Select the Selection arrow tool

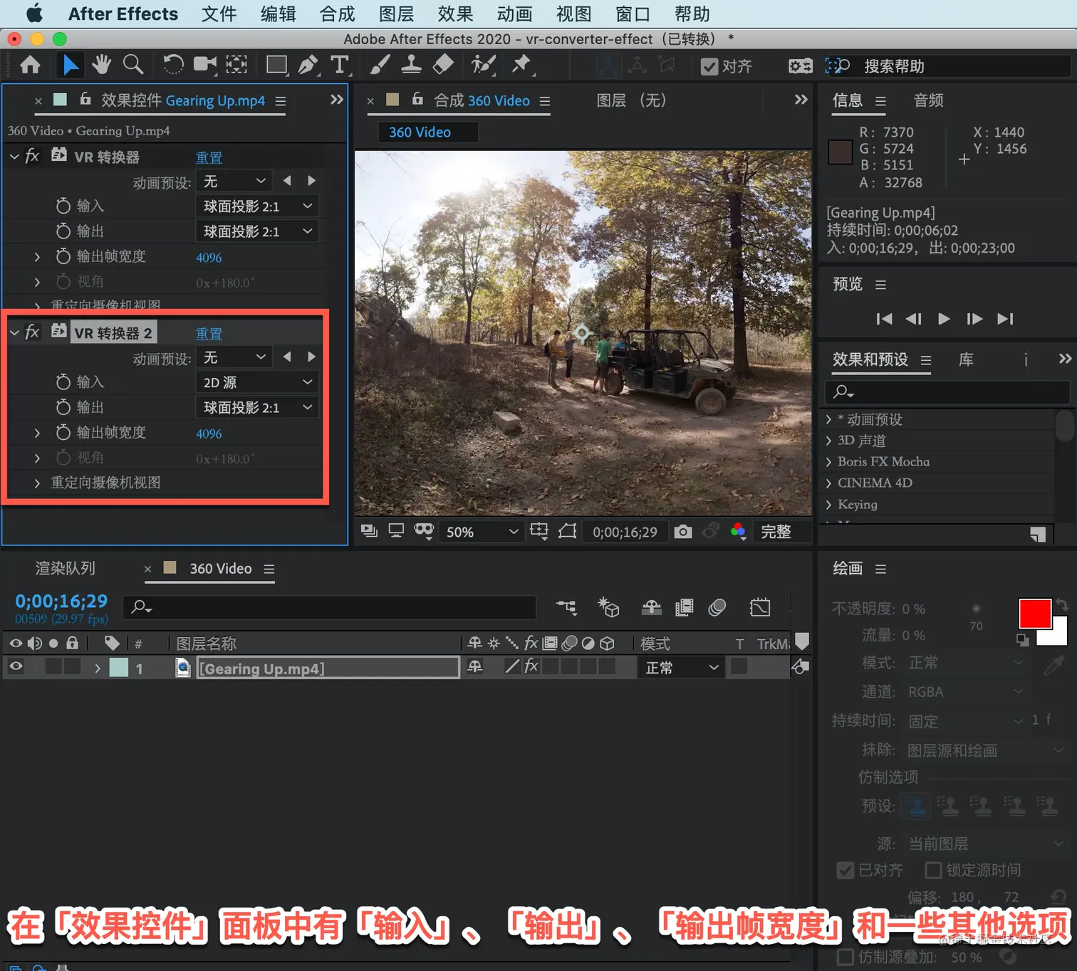[x=70, y=65]
